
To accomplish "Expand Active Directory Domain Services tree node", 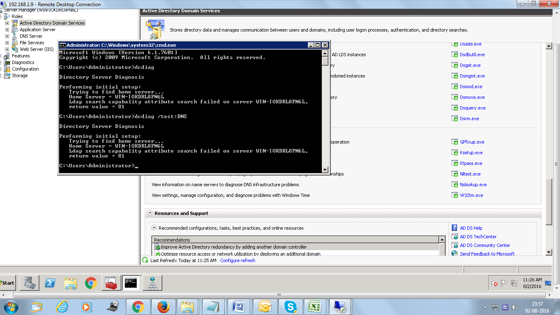I will 7,23.
